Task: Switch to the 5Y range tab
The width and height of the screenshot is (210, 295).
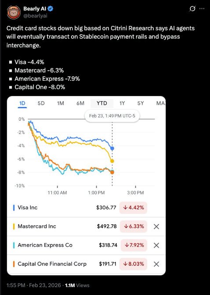Action: pyautogui.click(x=141, y=103)
